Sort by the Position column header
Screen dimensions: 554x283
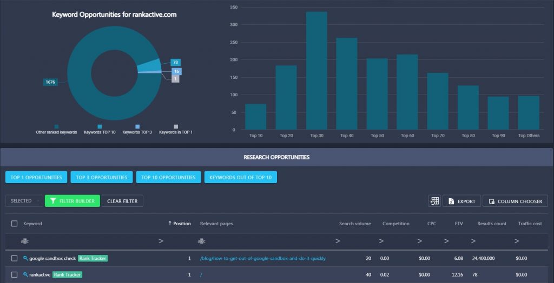[x=180, y=224]
